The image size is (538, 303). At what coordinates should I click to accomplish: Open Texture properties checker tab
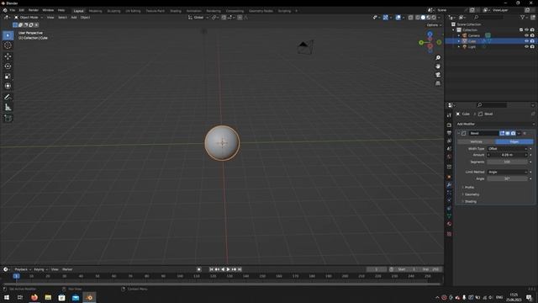pos(449,234)
